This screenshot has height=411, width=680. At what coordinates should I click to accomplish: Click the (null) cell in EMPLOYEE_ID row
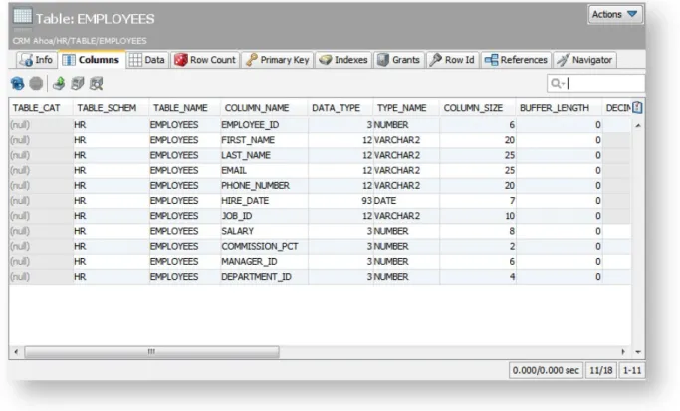coord(41,125)
